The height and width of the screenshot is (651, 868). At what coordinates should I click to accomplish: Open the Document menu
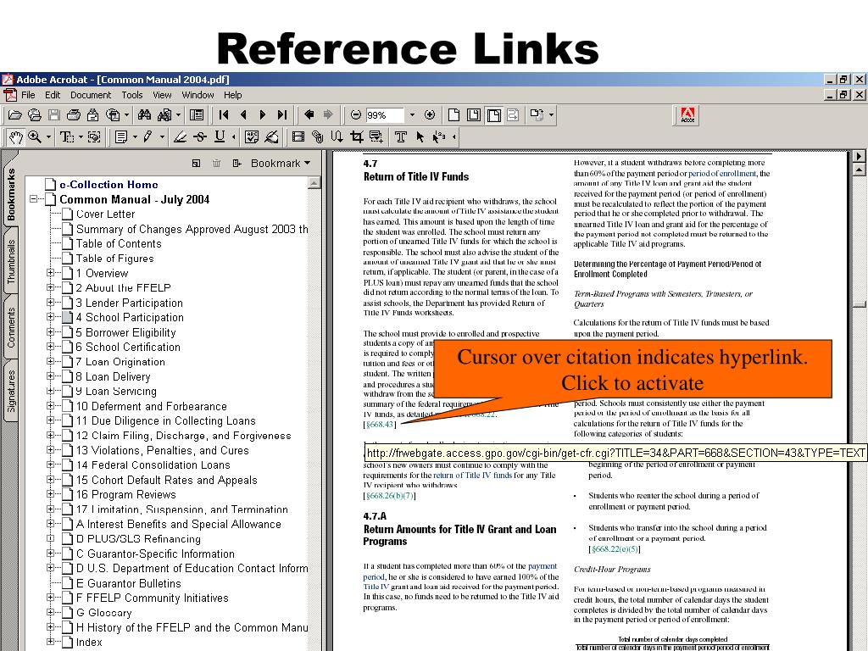tap(91, 95)
